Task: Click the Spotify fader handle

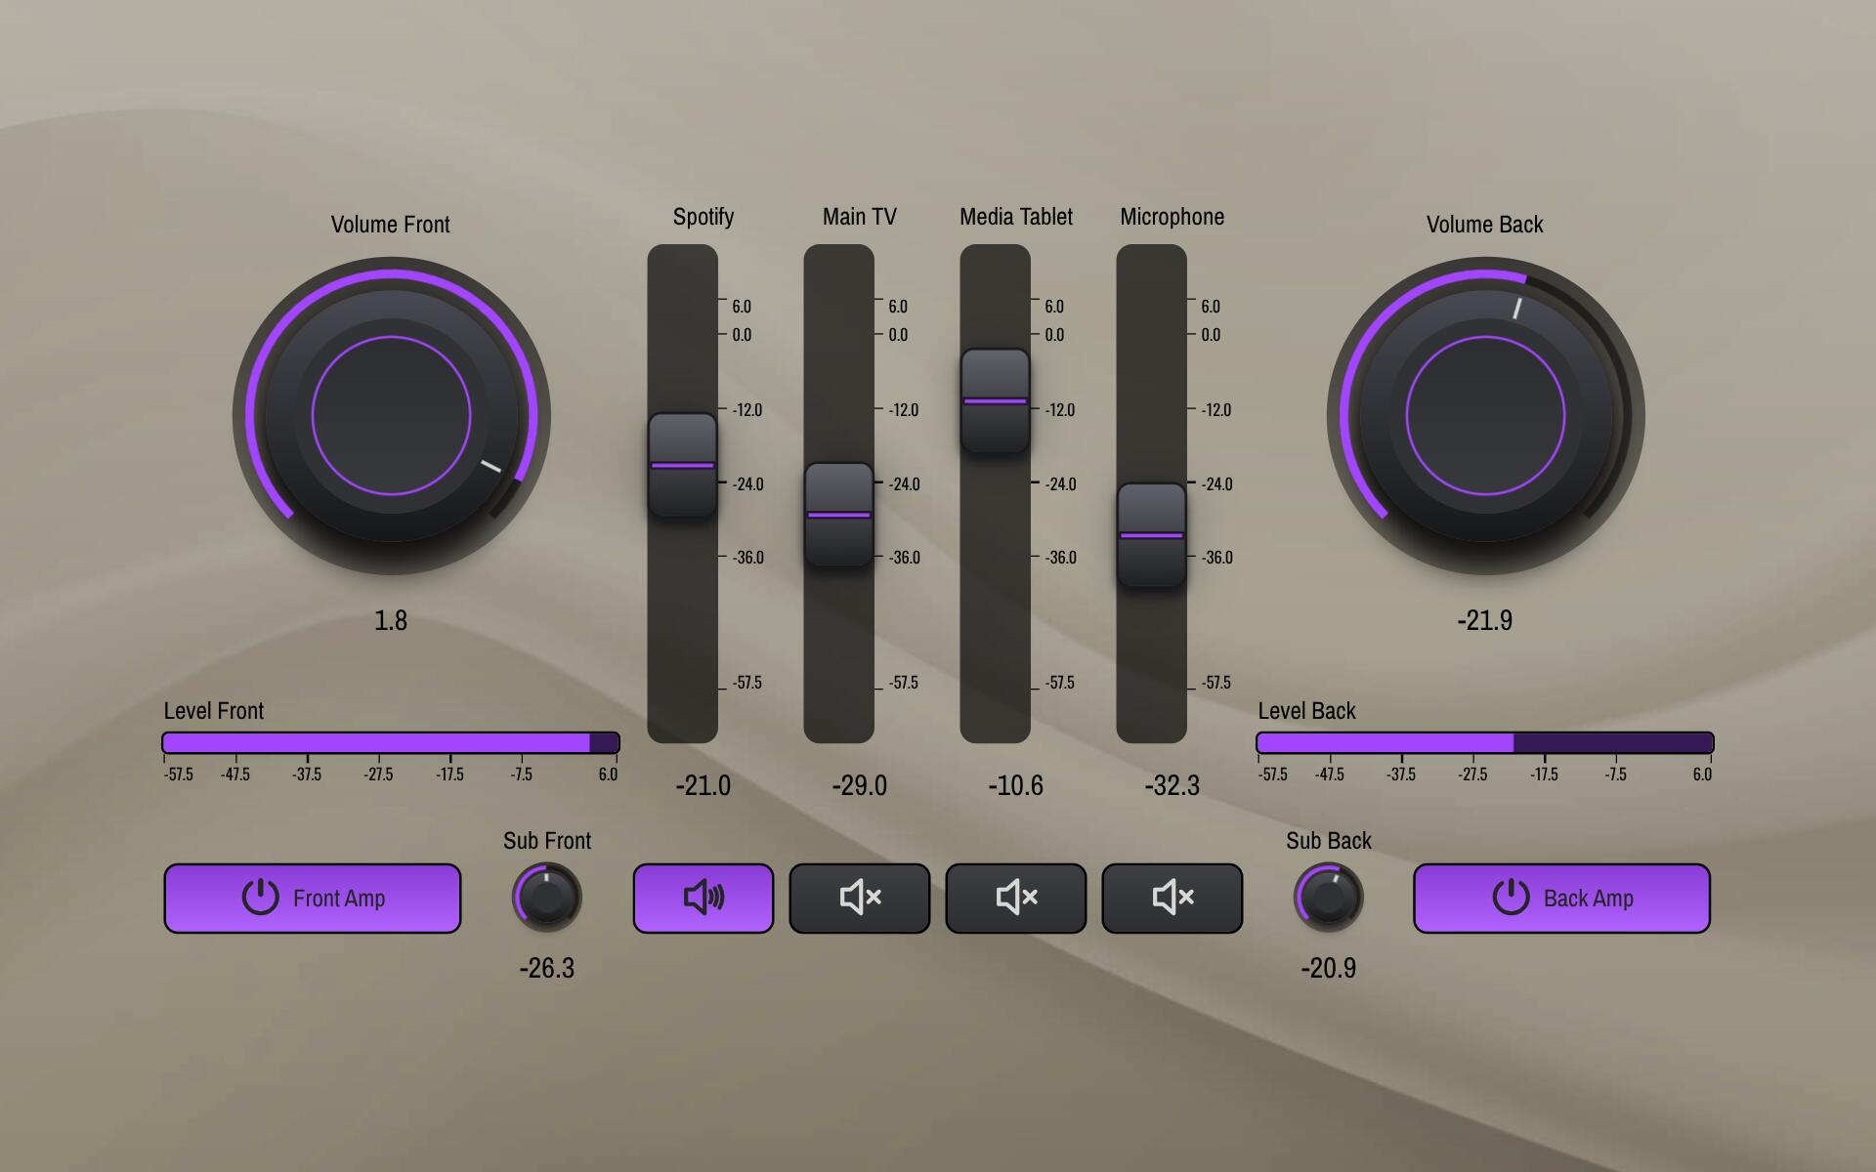Action: pos(682,465)
